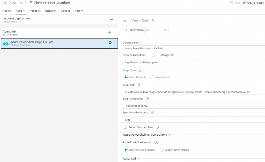Choose Latest installed version radio button
The height and width of the screenshot is (162, 265).
coord(126,150)
